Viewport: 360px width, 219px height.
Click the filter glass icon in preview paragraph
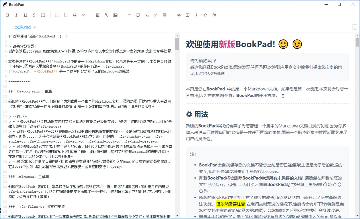coord(283,96)
